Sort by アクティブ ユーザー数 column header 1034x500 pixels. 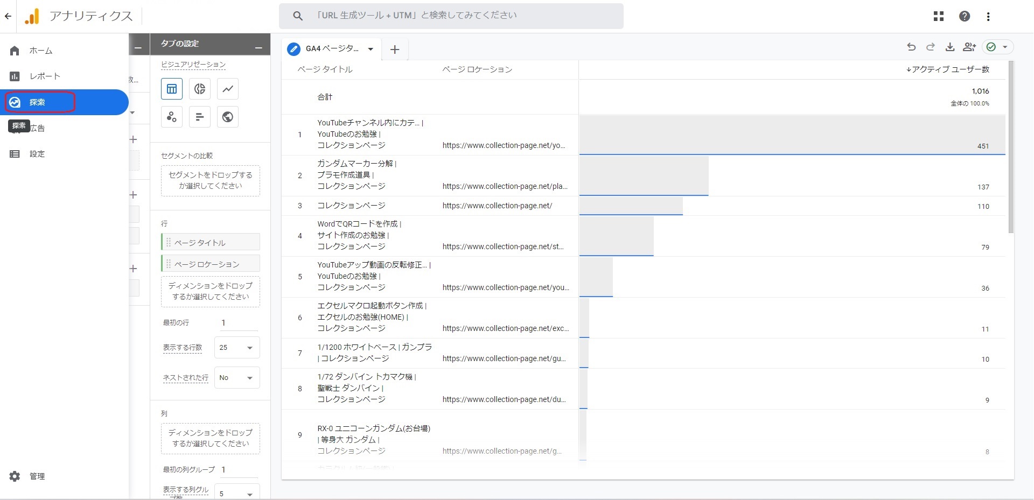(948, 69)
